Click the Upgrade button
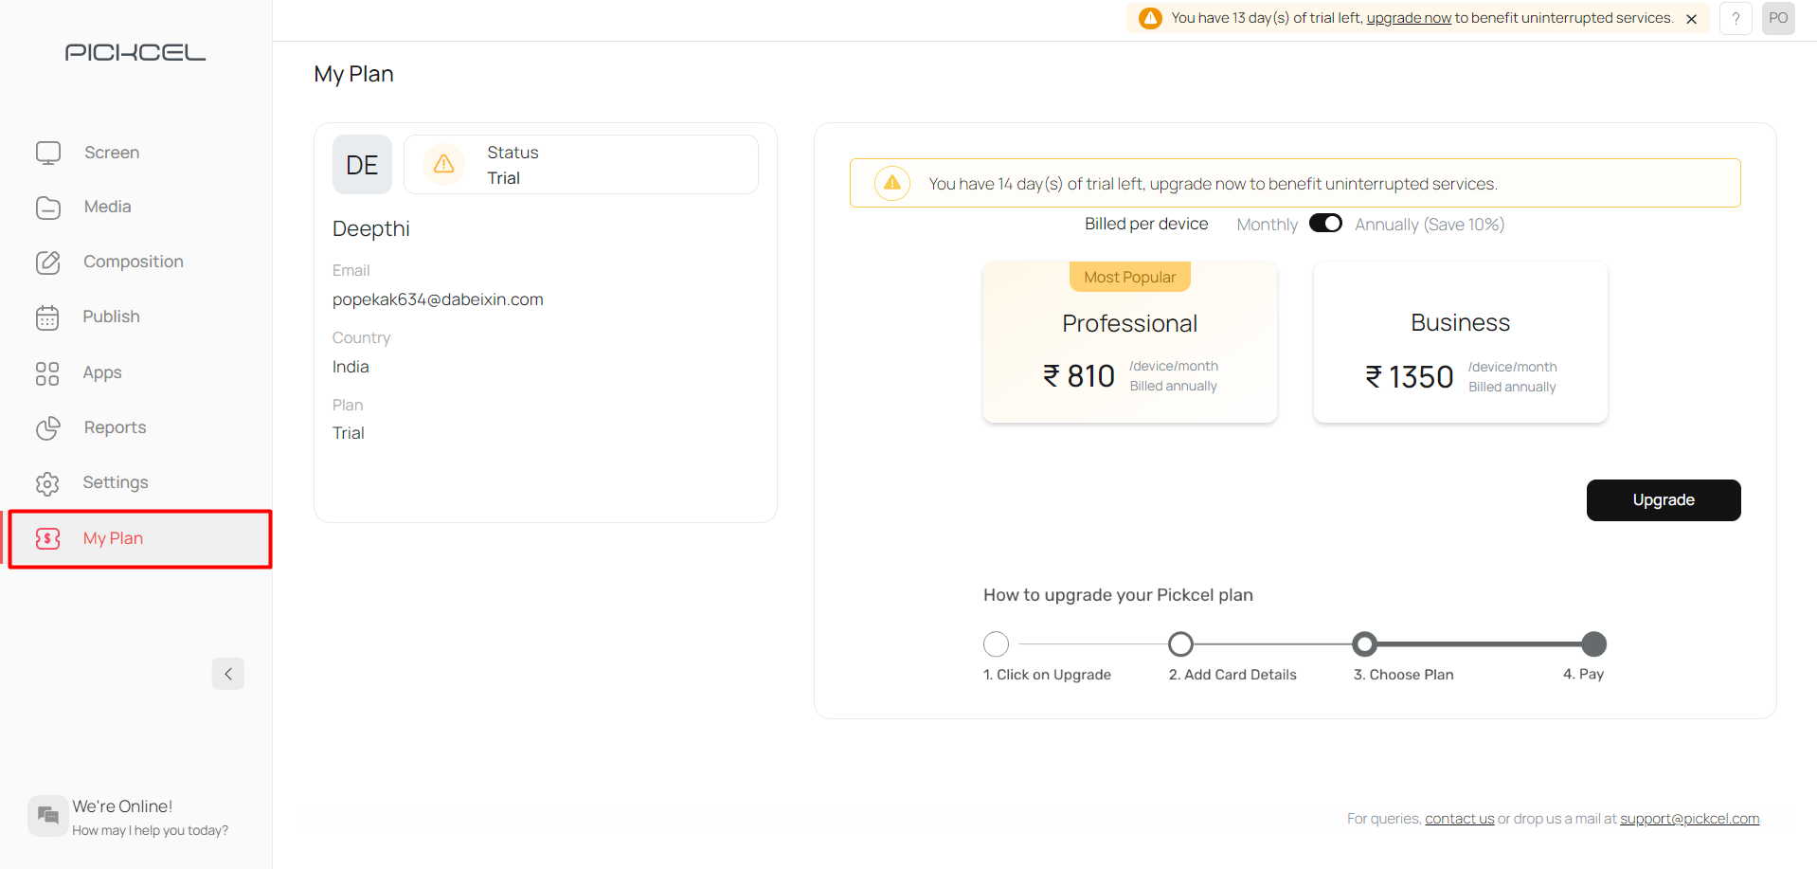The width and height of the screenshot is (1817, 869). click(x=1664, y=500)
